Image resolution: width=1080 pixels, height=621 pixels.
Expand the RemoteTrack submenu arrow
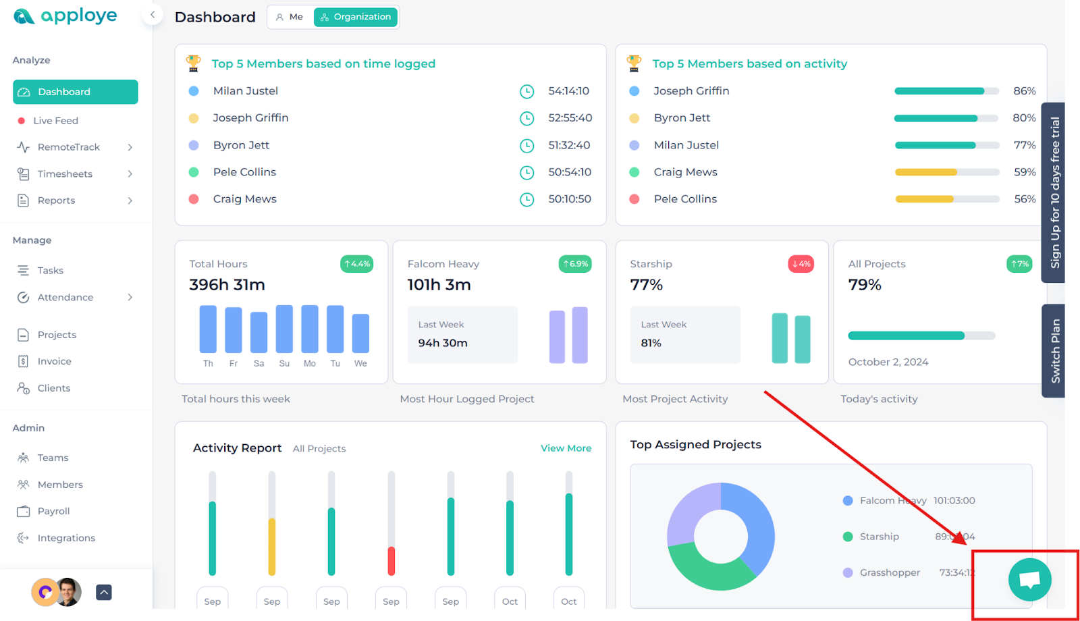click(x=130, y=147)
